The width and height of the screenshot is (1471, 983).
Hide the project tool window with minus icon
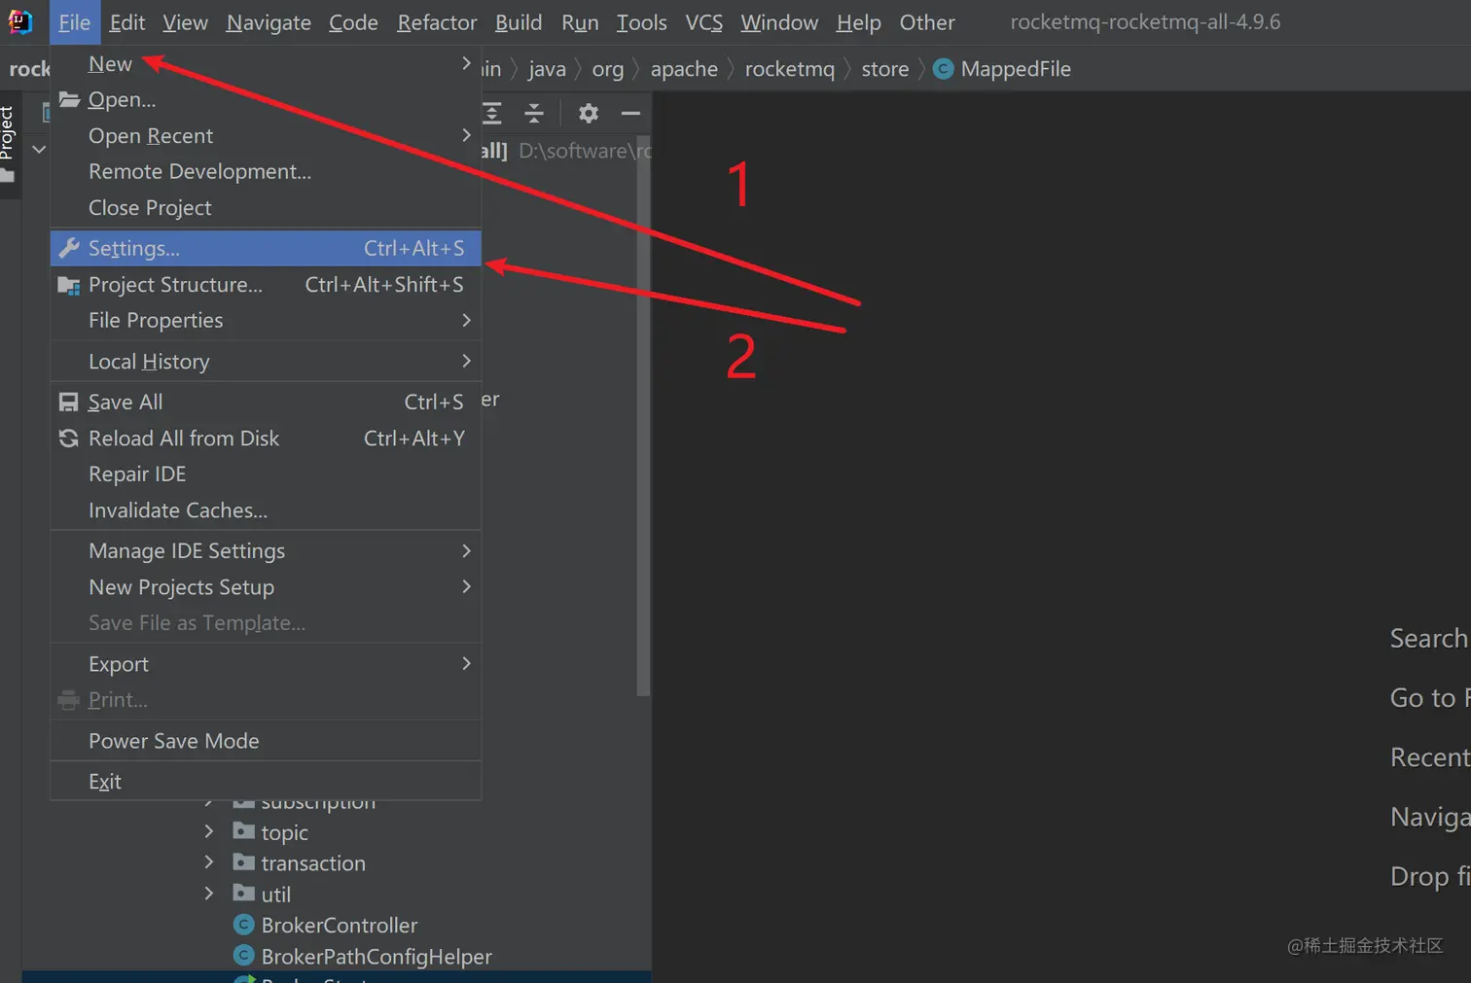point(630,113)
